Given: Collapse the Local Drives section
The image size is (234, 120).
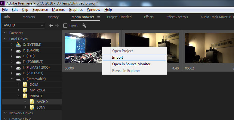Looking at the screenshot, I should 5,39.
